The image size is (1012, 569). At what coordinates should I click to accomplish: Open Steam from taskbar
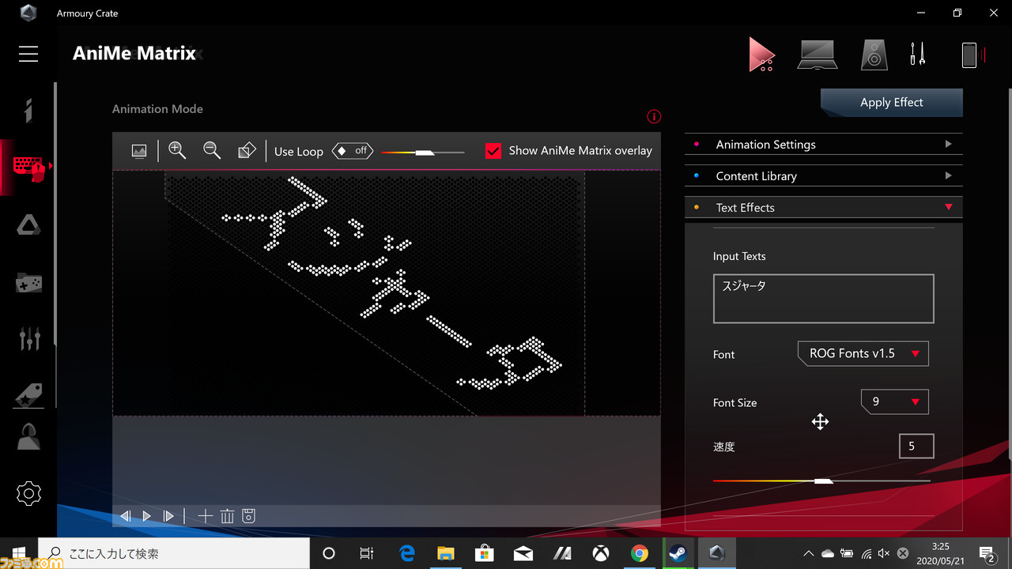(678, 554)
